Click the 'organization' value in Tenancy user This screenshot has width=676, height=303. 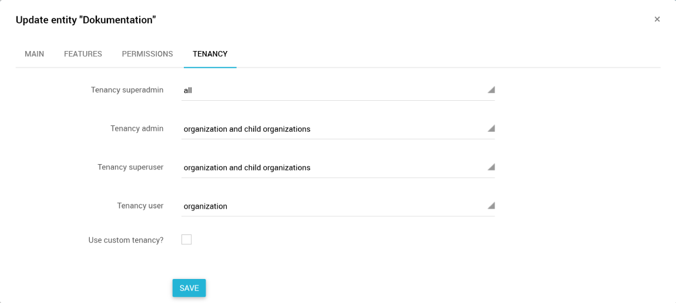pos(206,206)
